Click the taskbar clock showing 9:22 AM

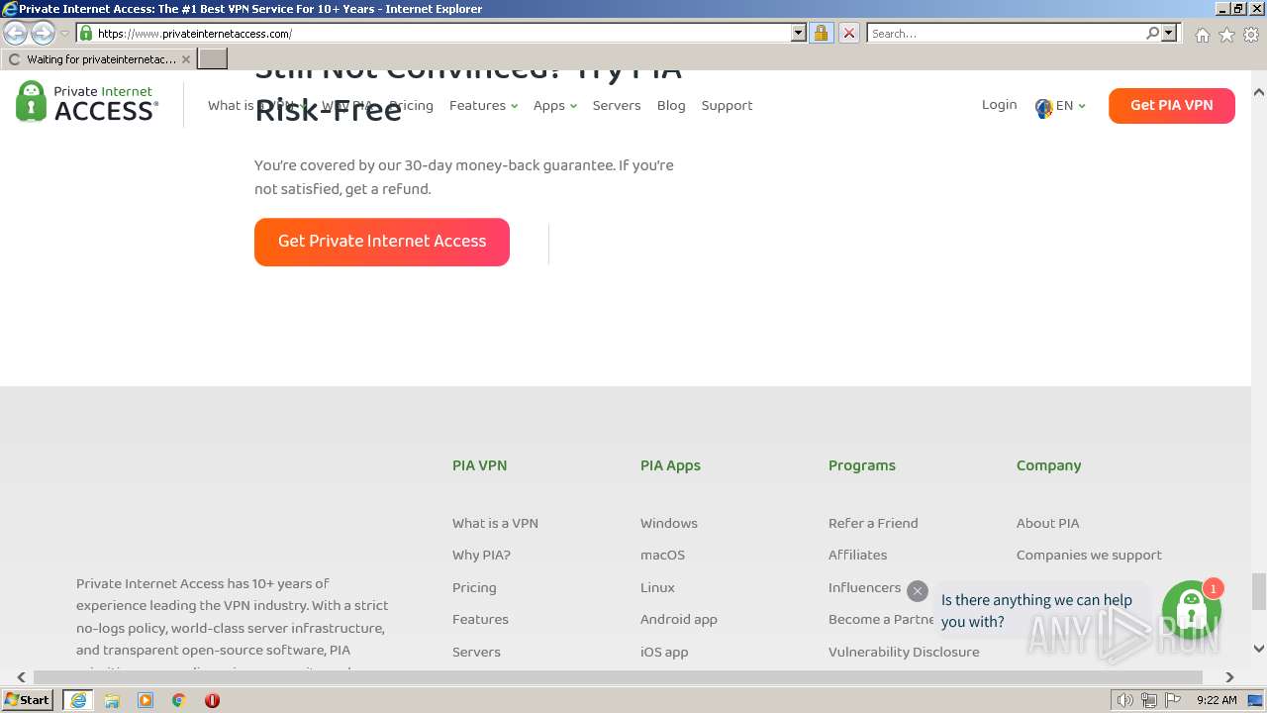[1217, 700]
